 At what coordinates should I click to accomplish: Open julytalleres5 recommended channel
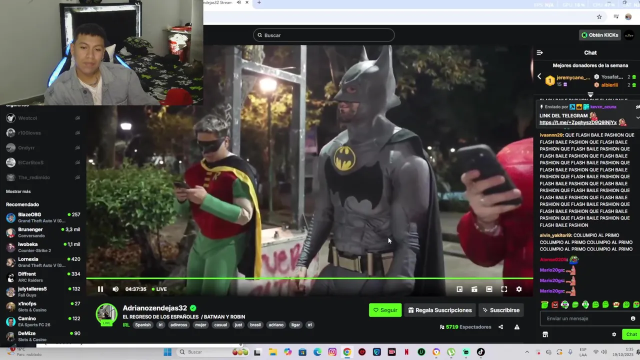click(x=43, y=291)
